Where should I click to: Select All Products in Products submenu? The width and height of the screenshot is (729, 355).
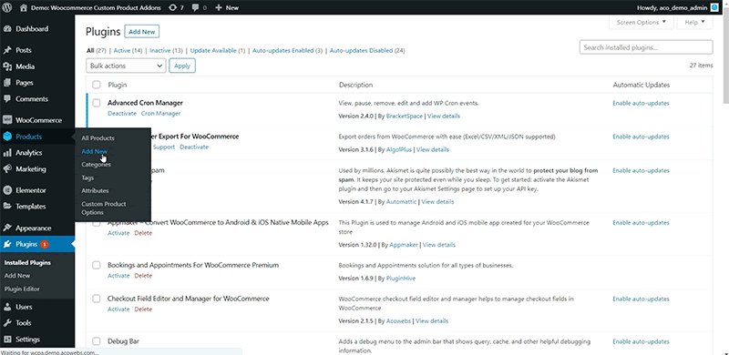[x=98, y=138]
